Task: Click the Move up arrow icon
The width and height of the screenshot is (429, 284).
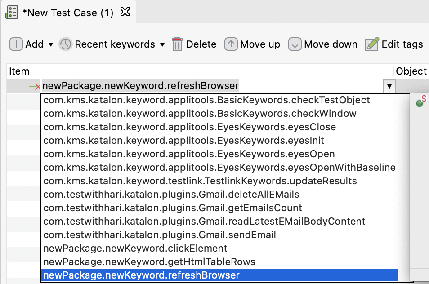Action: [230, 44]
